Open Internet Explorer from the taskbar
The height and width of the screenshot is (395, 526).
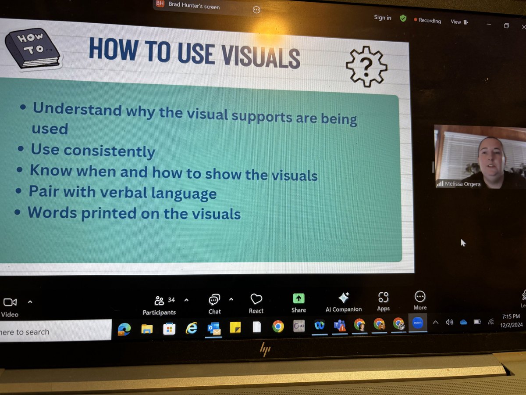191,327
